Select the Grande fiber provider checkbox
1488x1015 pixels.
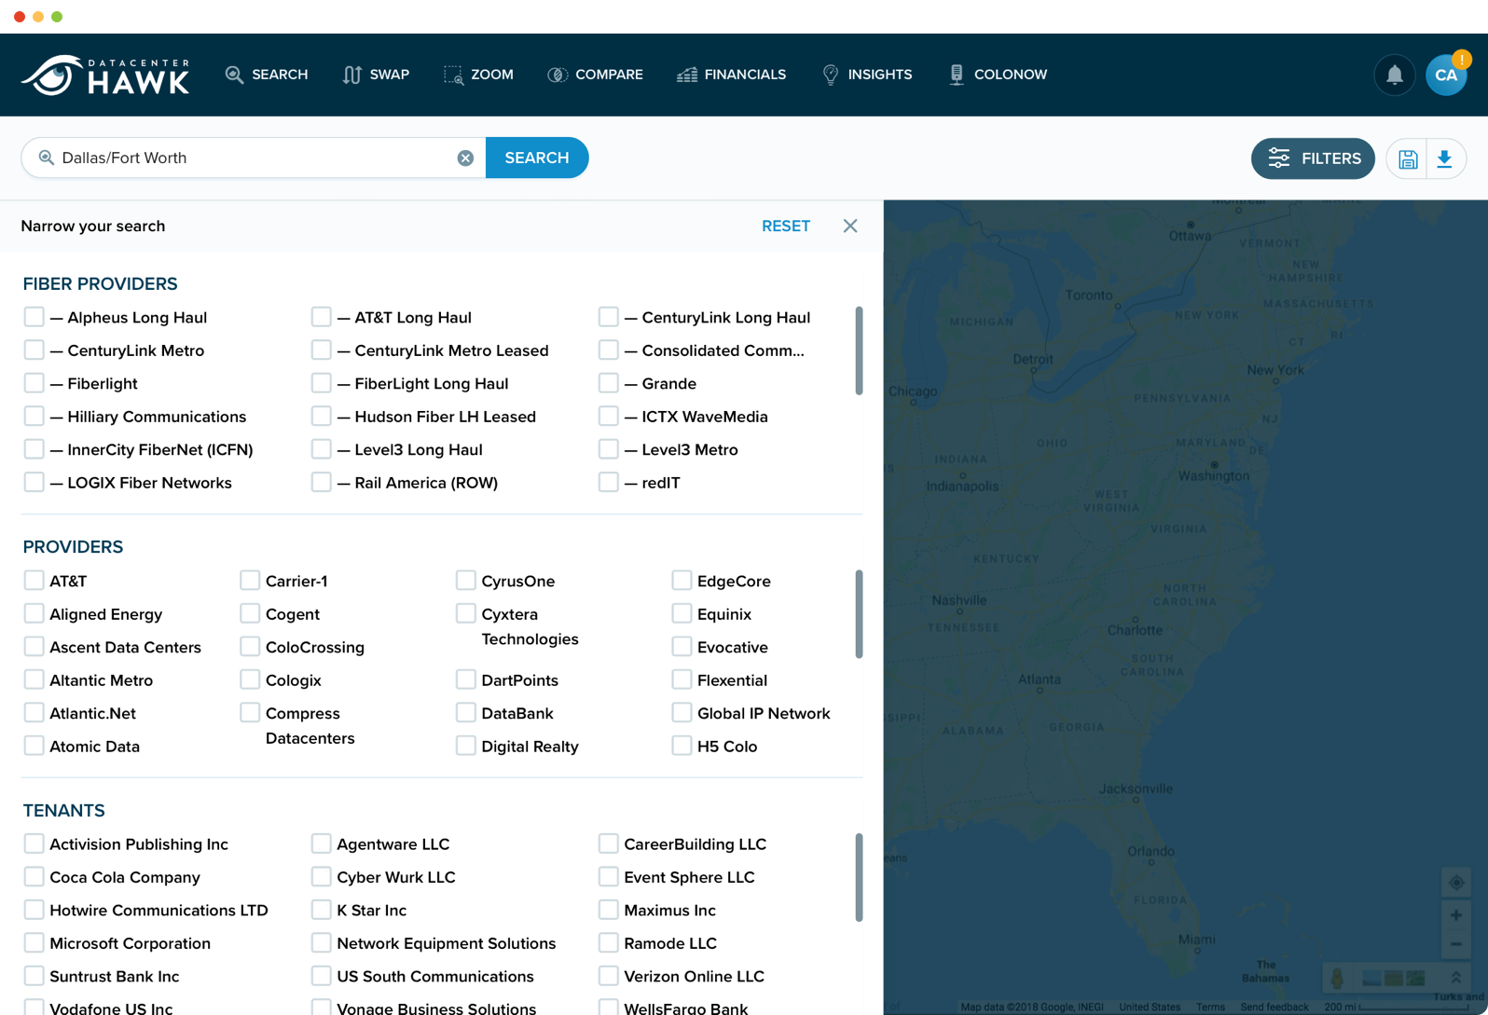click(x=608, y=383)
